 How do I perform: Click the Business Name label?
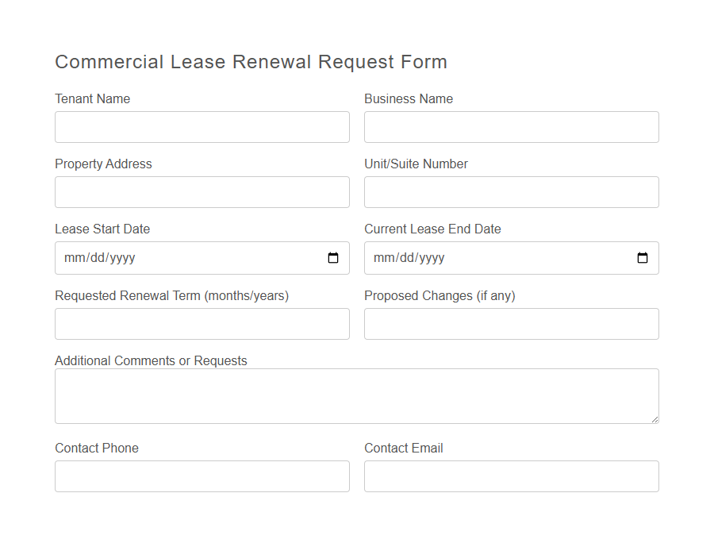coord(408,98)
